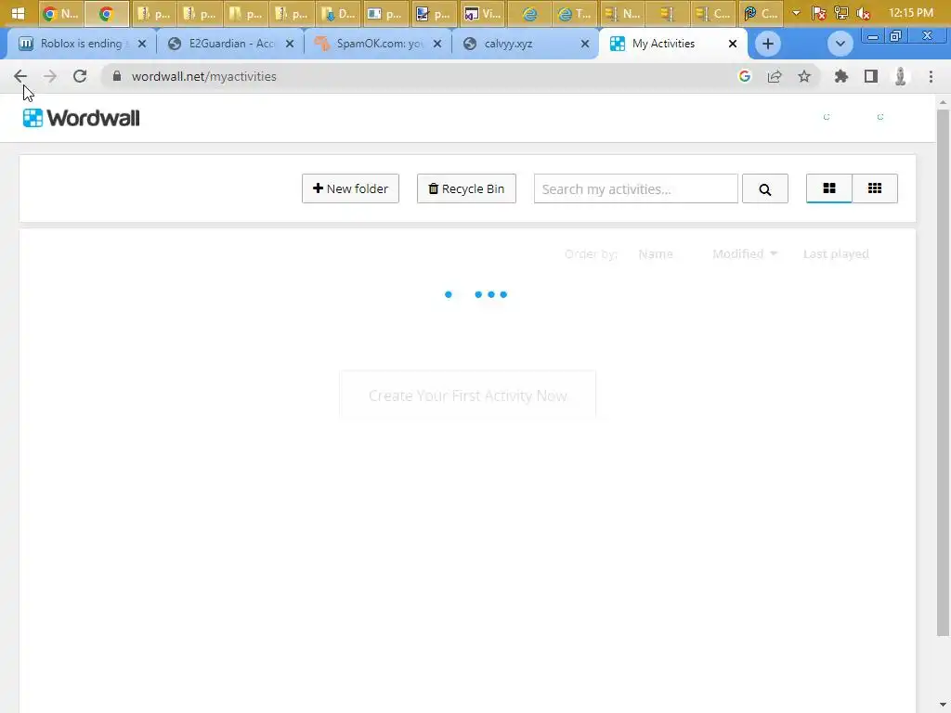The height and width of the screenshot is (713, 951).
Task: Click the magnifier search button
Action: click(x=765, y=188)
